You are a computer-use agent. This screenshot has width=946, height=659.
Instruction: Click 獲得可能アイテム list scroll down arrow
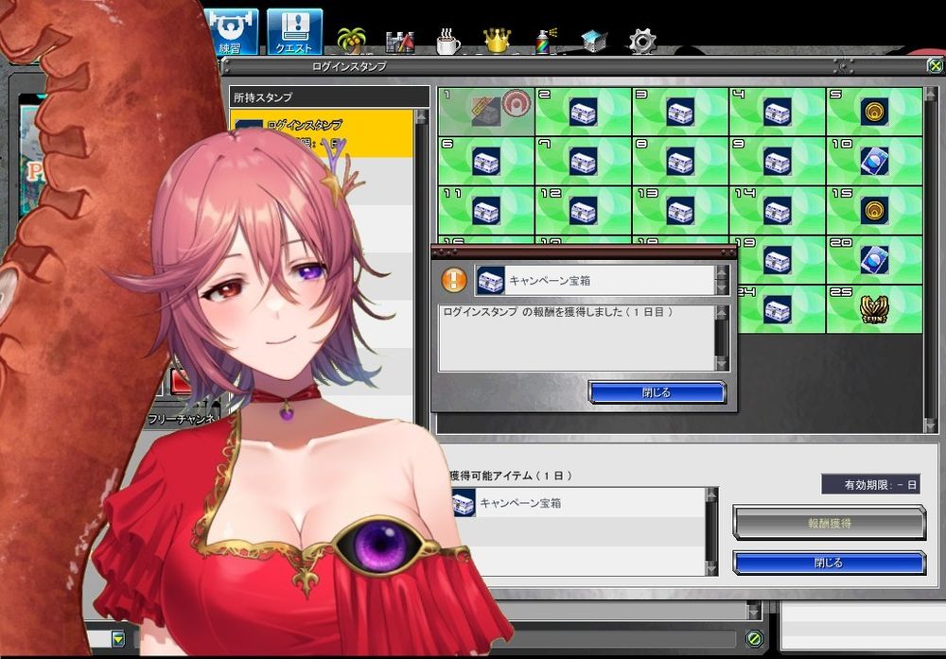pyautogui.click(x=711, y=568)
